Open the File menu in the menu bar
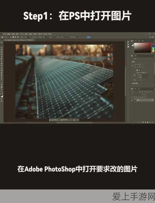This screenshot has width=155, height=203. coord(4,34)
